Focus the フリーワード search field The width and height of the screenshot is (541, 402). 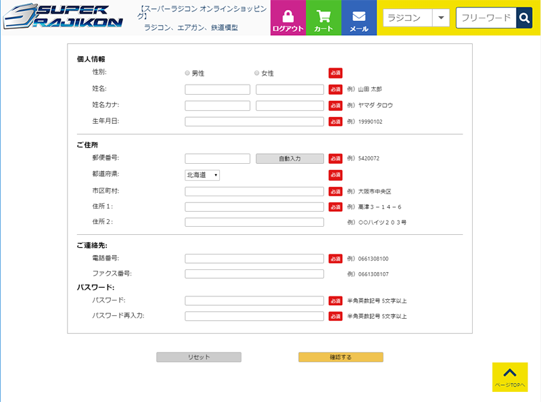pyautogui.click(x=486, y=18)
